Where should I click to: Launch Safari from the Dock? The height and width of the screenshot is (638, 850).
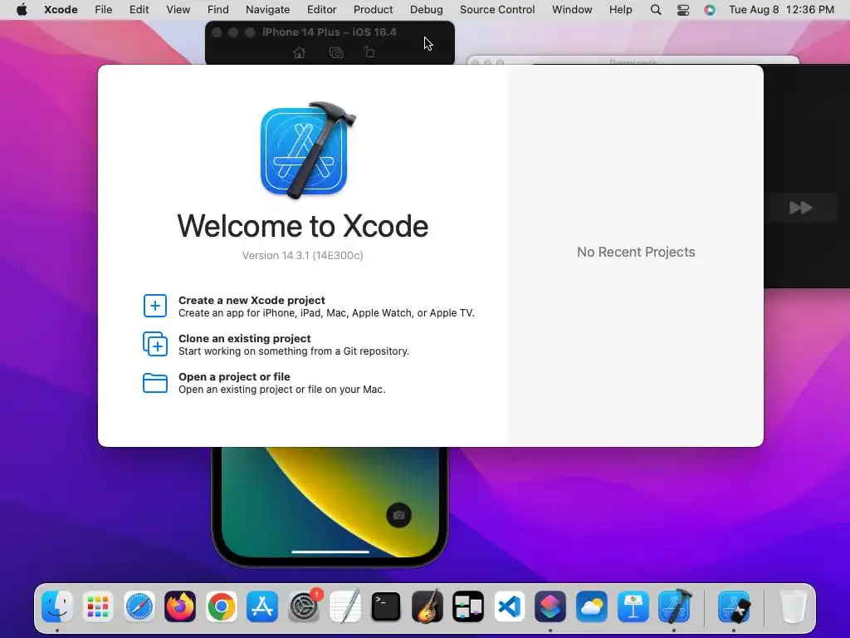tap(139, 606)
